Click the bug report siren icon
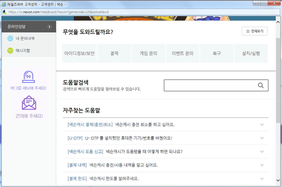The width and height of the screenshot is (282, 187). coord(28,77)
